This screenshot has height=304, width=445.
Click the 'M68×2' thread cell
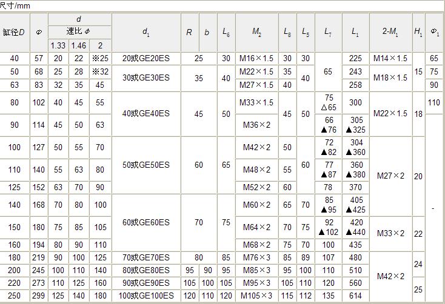pos(257,245)
